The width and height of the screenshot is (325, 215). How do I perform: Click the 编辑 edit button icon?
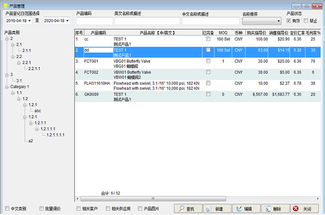238,209
